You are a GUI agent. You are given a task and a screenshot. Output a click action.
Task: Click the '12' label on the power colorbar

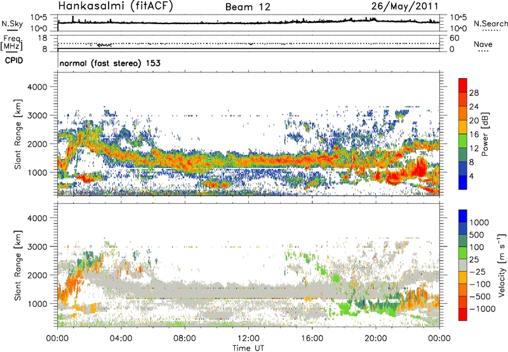(x=474, y=149)
